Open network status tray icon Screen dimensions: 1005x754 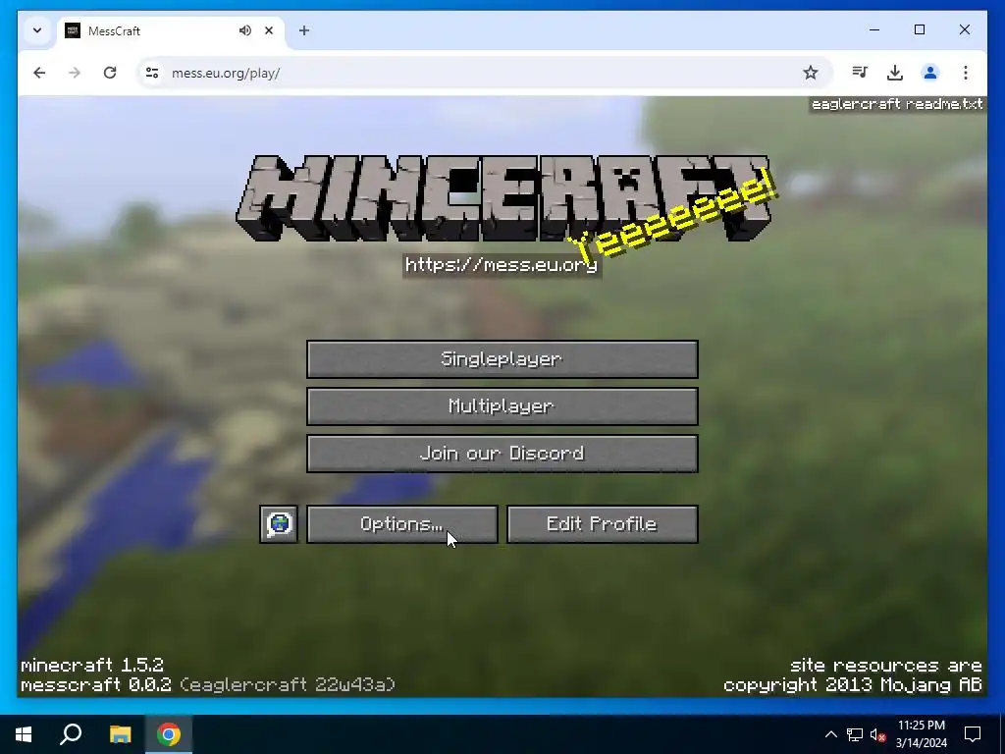855,734
